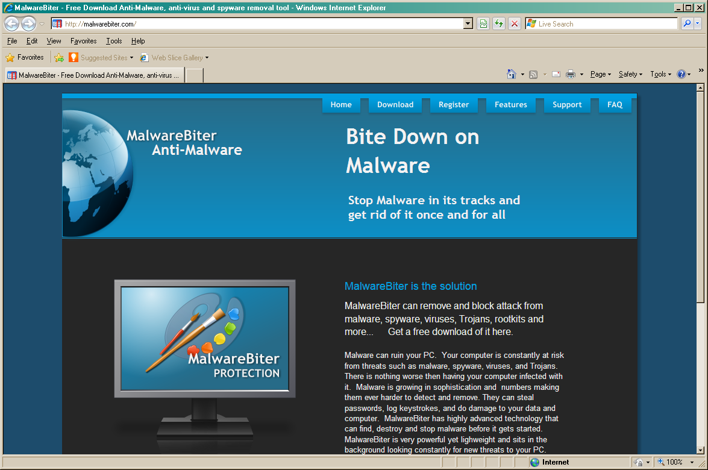Open the search provider options dropdown
The height and width of the screenshot is (470, 708).
point(698,23)
